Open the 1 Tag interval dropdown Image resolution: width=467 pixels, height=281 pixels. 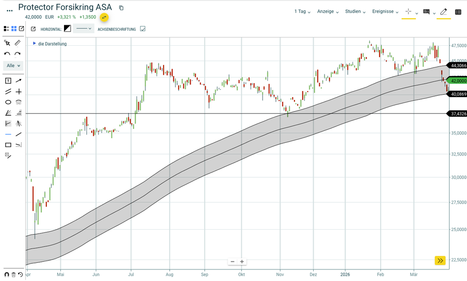(302, 11)
